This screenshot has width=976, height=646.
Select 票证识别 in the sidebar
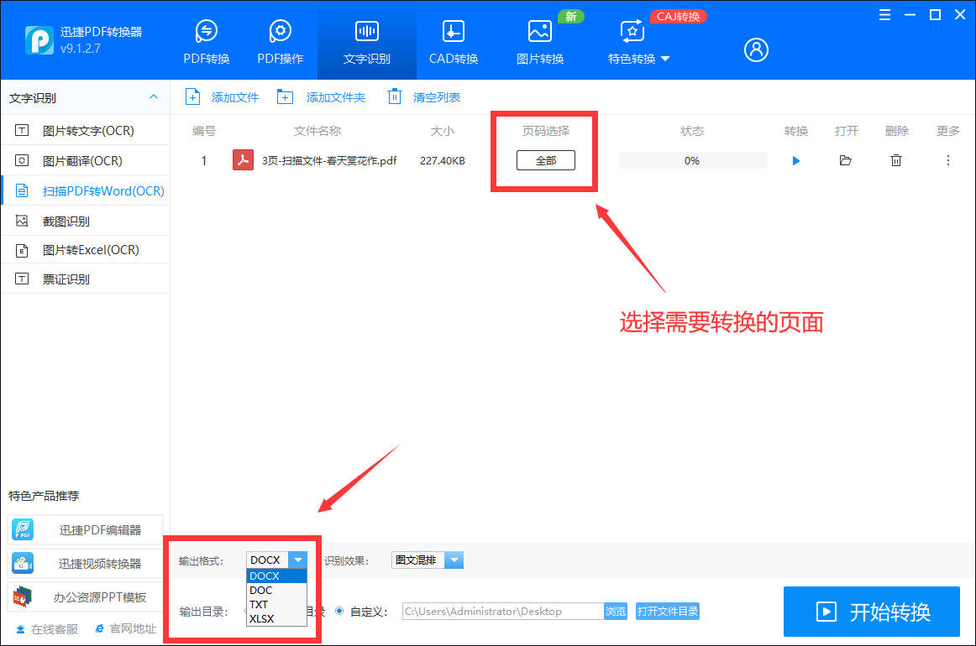[x=86, y=279]
